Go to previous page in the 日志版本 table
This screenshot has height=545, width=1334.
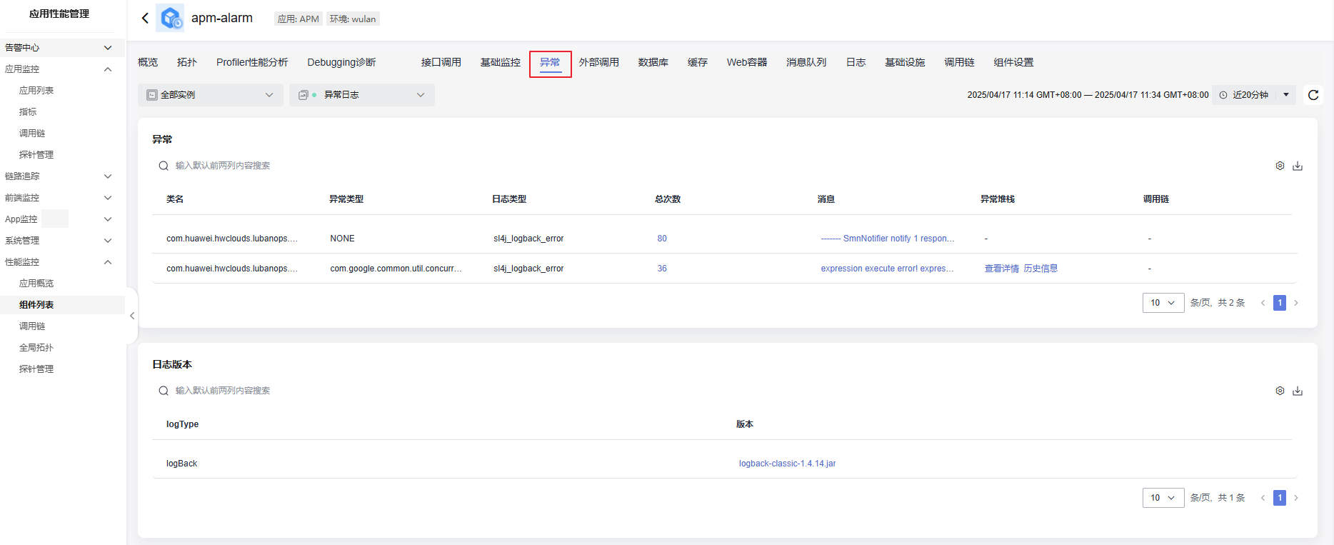tap(1263, 498)
